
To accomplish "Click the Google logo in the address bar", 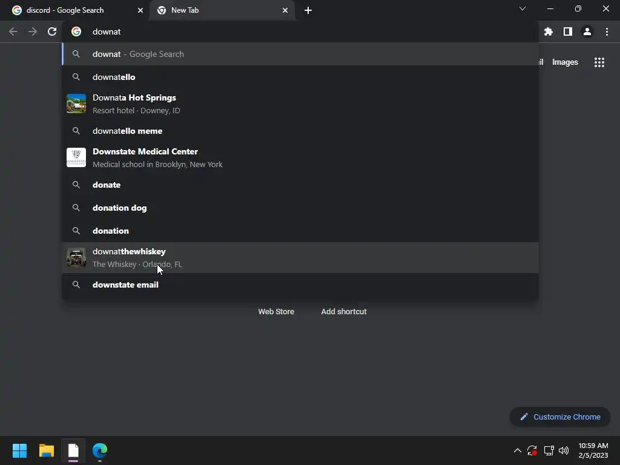I will click(x=76, y=31).
